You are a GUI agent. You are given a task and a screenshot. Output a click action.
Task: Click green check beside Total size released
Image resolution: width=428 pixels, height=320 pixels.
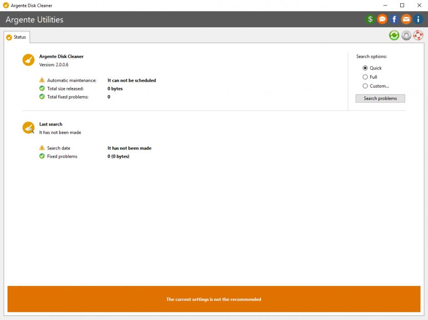tap(42, 88)
